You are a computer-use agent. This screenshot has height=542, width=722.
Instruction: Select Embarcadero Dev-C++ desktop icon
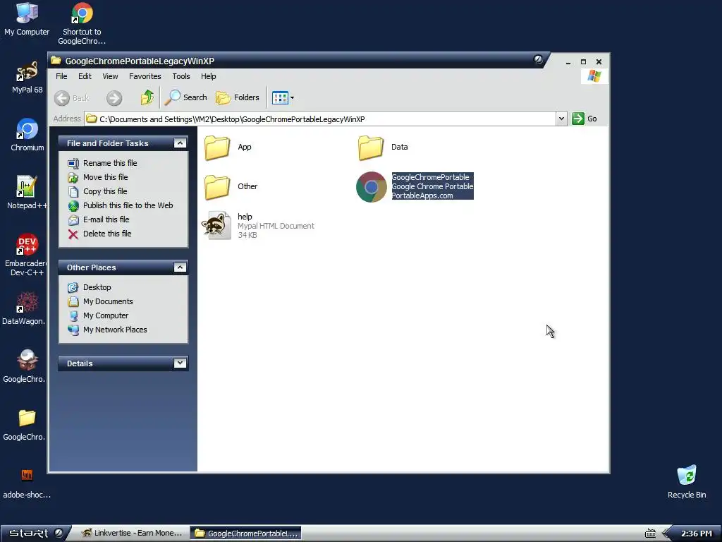click(x=27, y=245)
